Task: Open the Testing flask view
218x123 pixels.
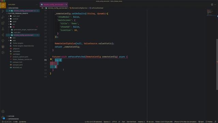Action: pos(3,29)
